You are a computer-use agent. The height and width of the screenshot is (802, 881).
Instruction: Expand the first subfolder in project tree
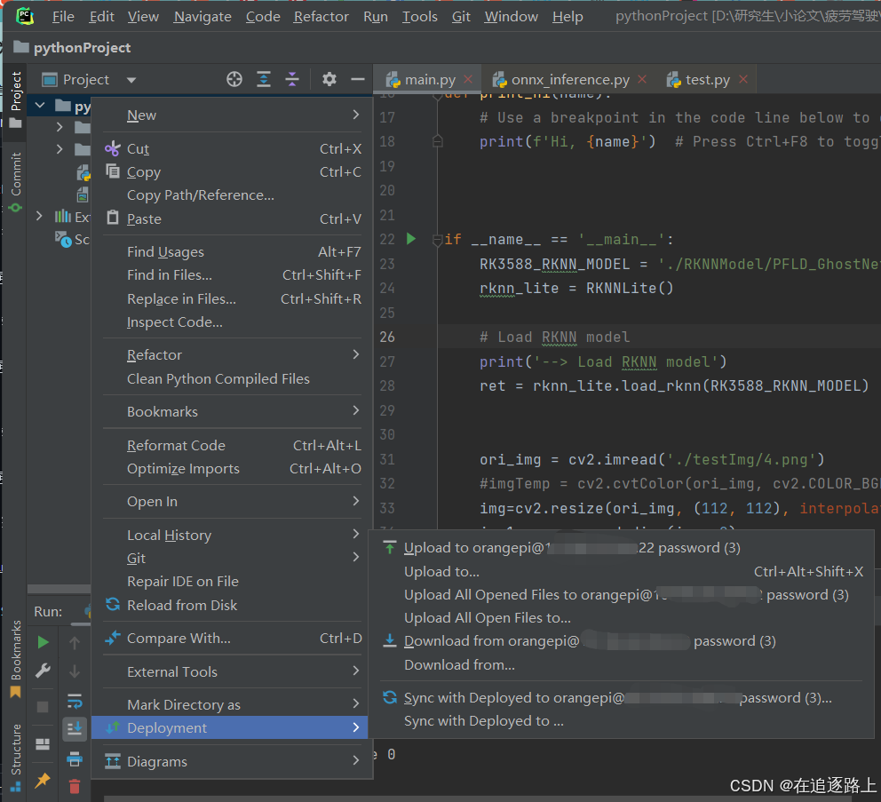coord(60,127)
